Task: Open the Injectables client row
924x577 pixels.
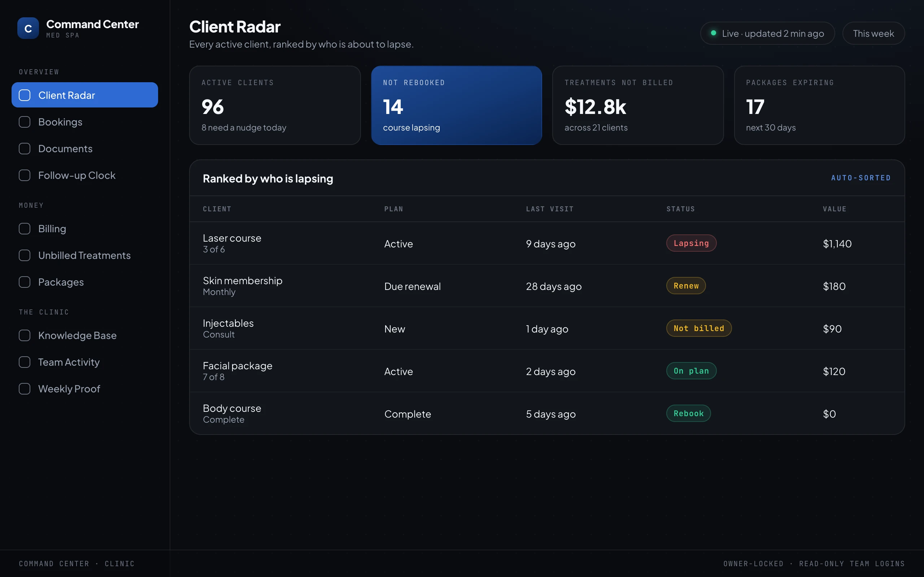Action: (x=547, y=328)
